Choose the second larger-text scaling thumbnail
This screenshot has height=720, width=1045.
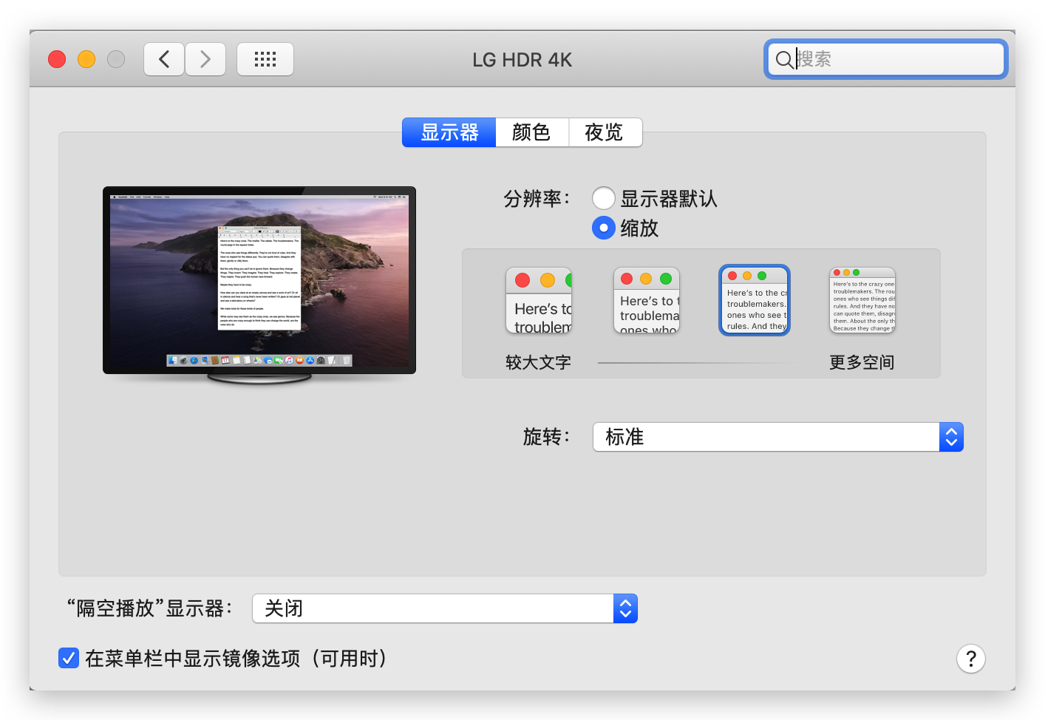coord(647,300)
